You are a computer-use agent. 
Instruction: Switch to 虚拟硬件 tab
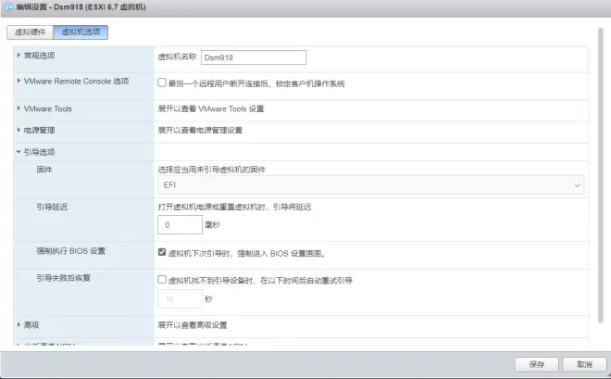coord(30,32)
